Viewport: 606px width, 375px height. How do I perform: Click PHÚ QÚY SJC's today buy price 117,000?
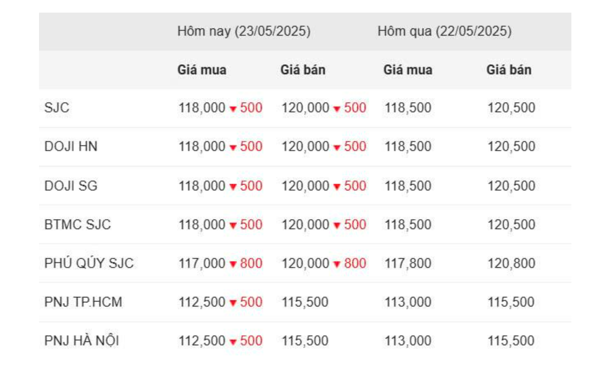(x=202, y=264)
